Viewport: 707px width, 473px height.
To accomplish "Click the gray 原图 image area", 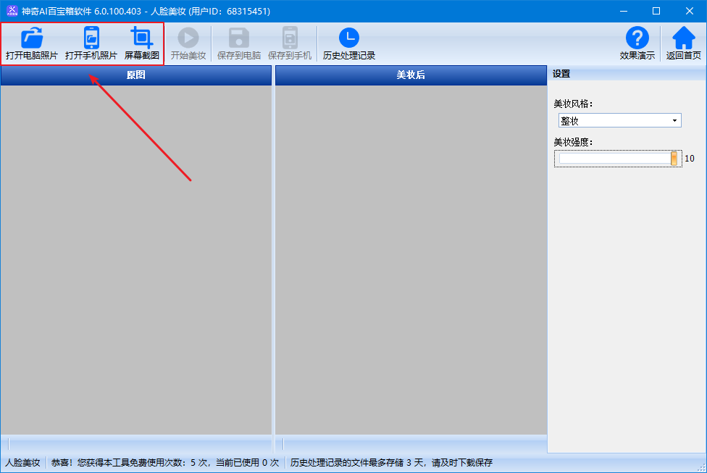I will (x=135, y=260).
